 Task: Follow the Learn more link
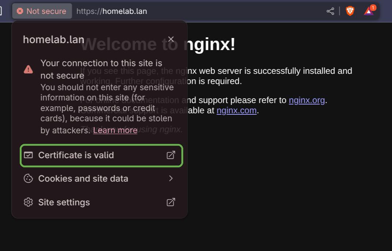click(x=115, y=130)
